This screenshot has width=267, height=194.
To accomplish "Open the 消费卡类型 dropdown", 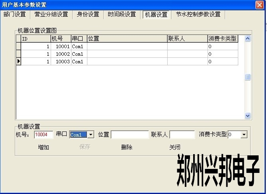I will click(243, 135).
